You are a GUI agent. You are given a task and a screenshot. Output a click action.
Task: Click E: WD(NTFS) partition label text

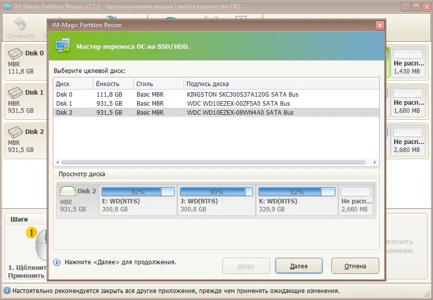click(121, 201)
